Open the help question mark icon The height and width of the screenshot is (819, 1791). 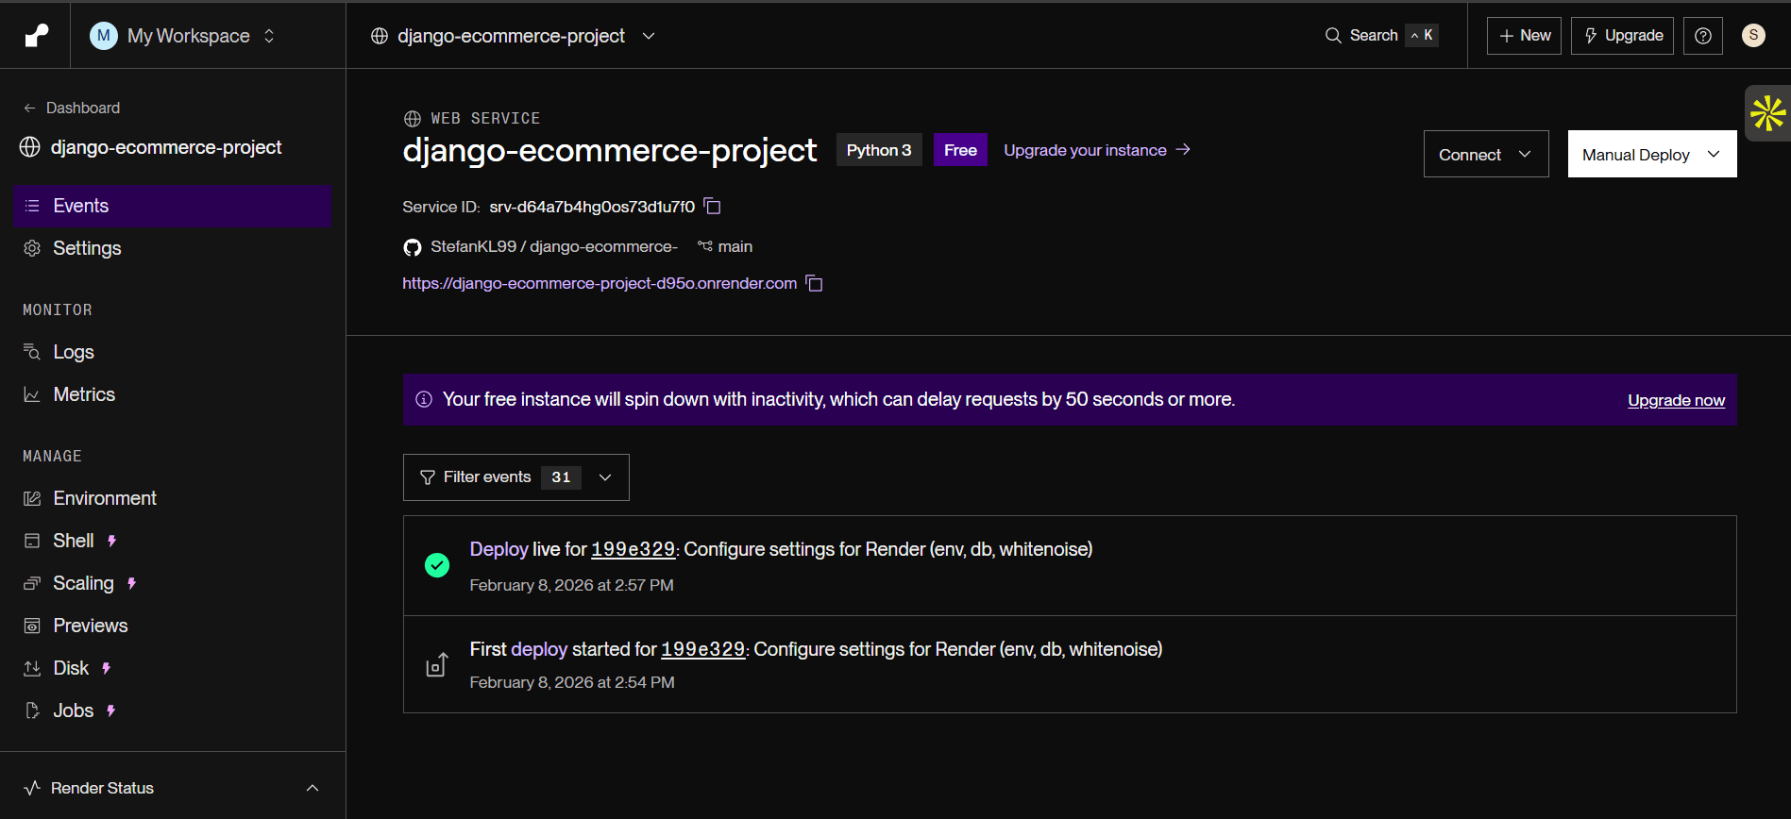(x=1703, y=36)
